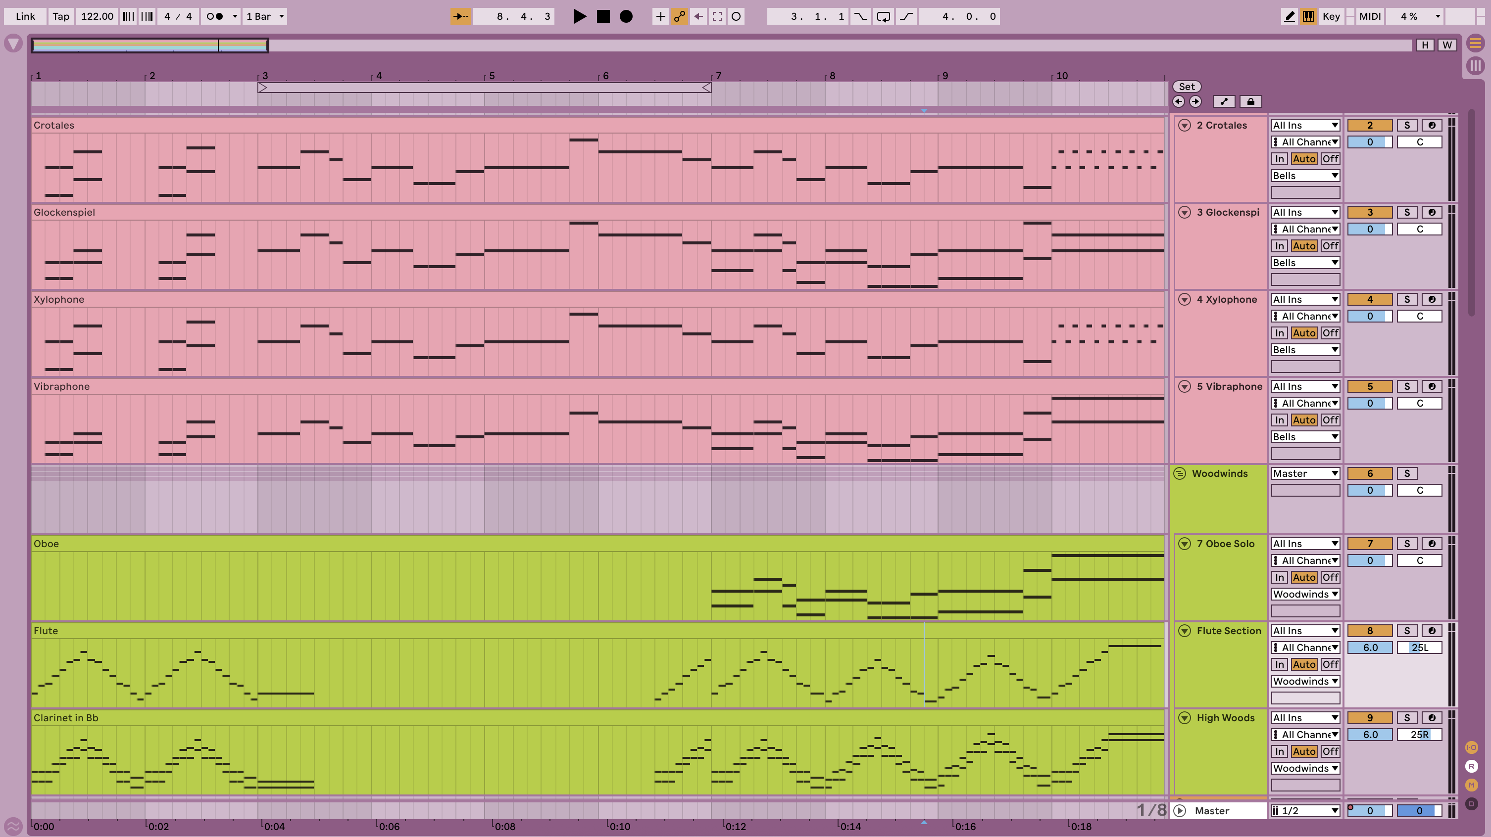The width and height of the screenshot is (1491, 837).
Task: Click the Stop transport button
Action: pos(603,16)
